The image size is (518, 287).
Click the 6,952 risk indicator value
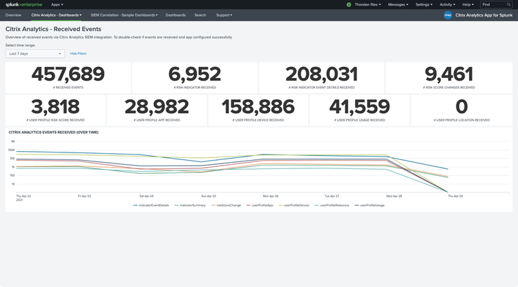195,74
